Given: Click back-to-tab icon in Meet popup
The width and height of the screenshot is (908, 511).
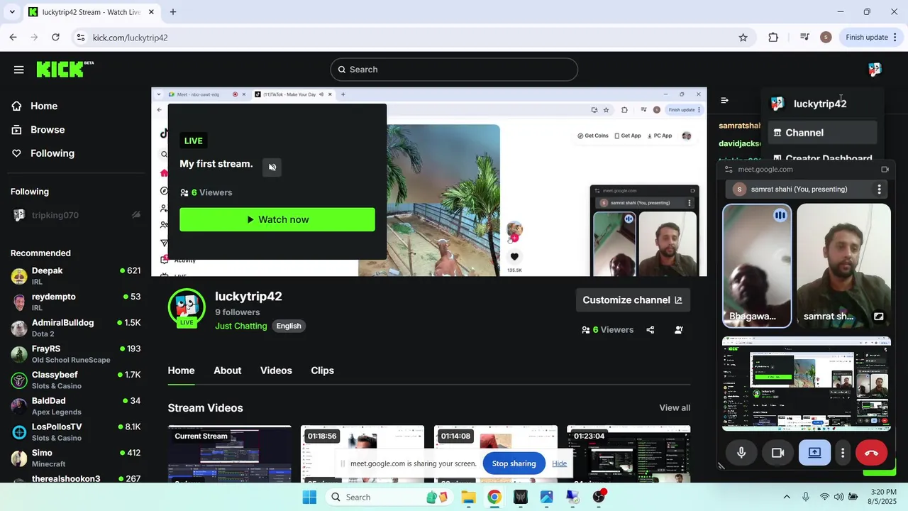Looking at the screenshot, I should (885, 170).
